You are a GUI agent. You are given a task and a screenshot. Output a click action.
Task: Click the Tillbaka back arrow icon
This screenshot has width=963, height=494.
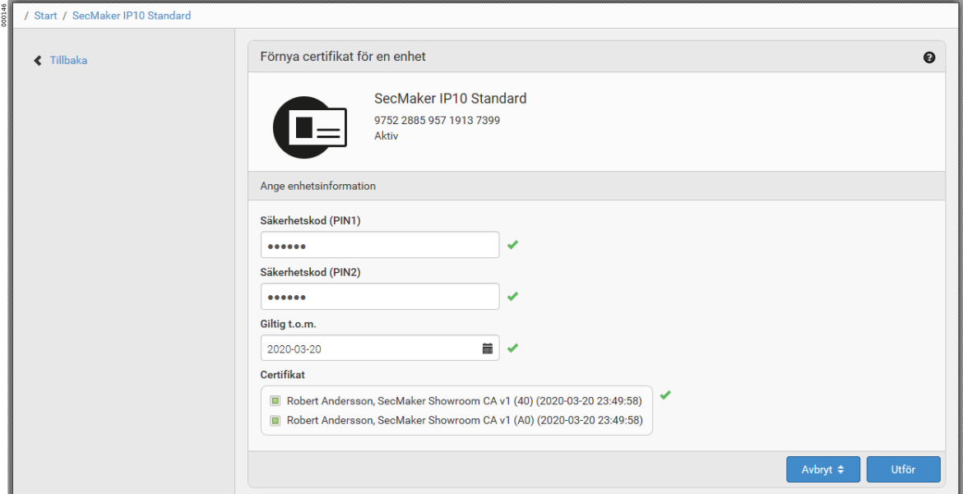coord(38,61)
